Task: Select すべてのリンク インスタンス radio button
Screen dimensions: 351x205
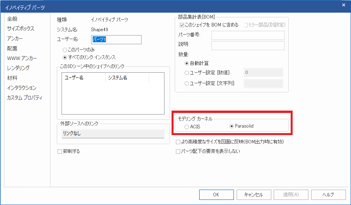Action: pos(65,57)
